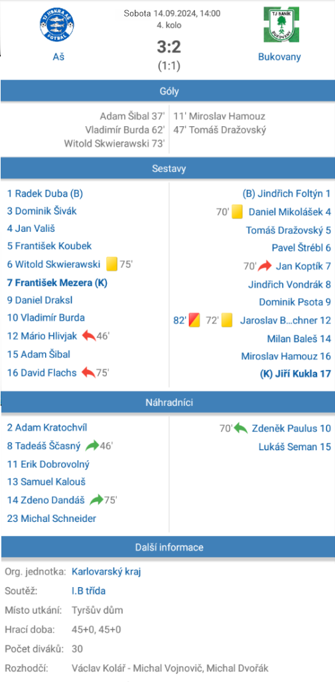This screenshot has width=335, height=682.
Task: Click yellow card icon next to Witold Skwierawski
Action: tap(112, 264)
